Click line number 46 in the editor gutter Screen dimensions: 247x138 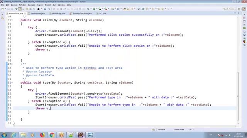point(9,61)
